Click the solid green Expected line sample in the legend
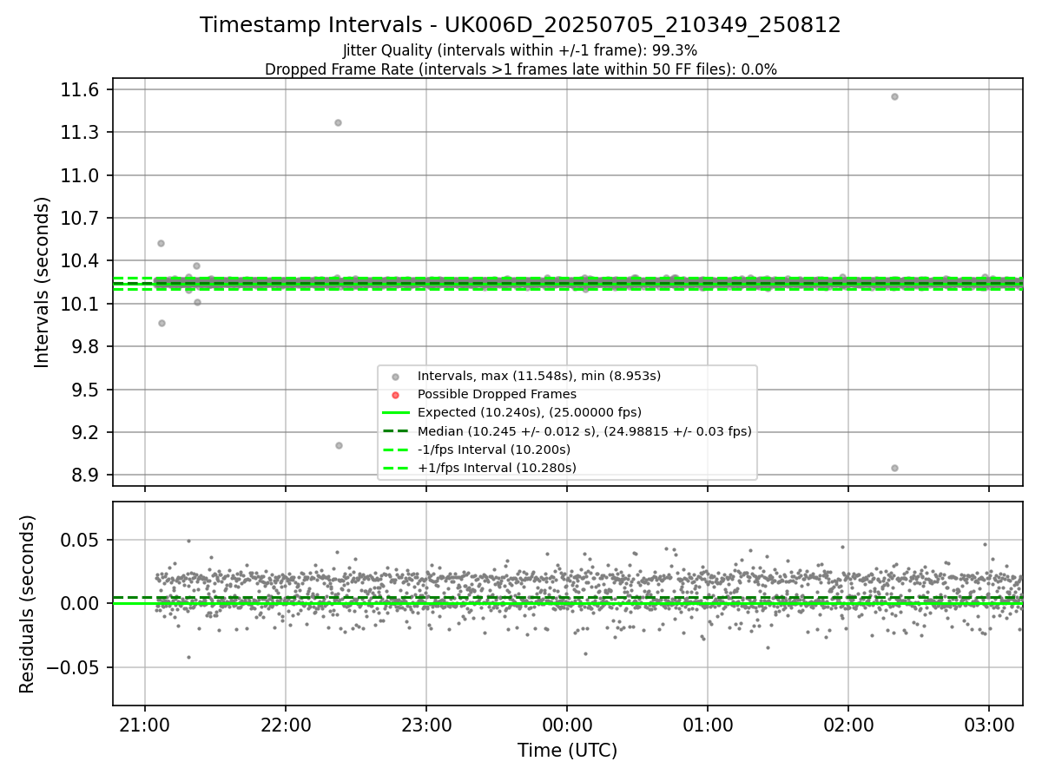 pyautogui.click(x=396, y=413)
